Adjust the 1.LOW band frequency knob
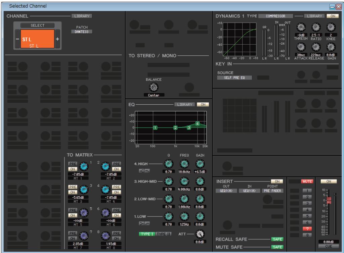Image resolution: width=344 pixels, height=253 pixels. click(184, 216)
